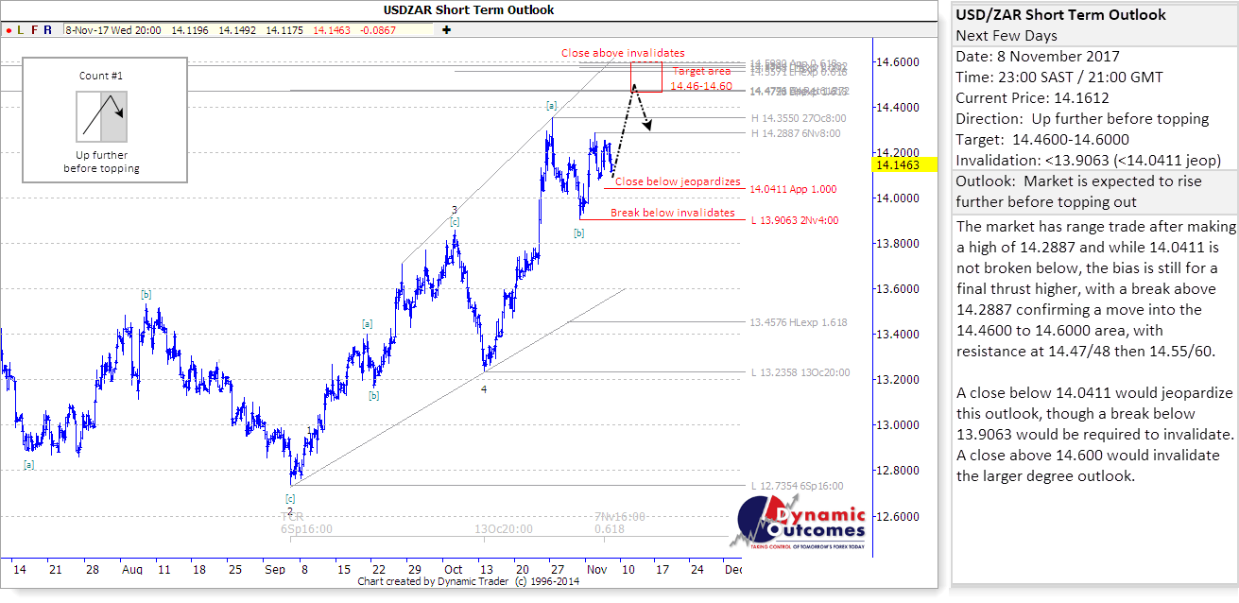
Task: Click the date 8-Nov-17 Wed 20:00 in data bar
Action: point(112,30)
